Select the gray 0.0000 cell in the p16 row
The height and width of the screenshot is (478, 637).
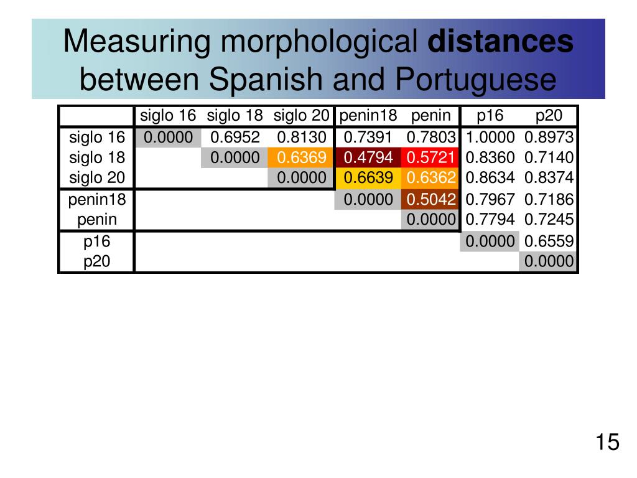[490, 241]
